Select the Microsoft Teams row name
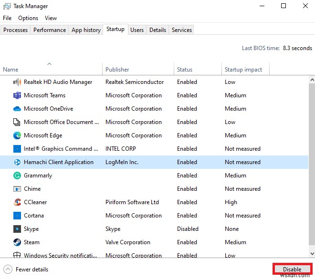 click(44, 95)
